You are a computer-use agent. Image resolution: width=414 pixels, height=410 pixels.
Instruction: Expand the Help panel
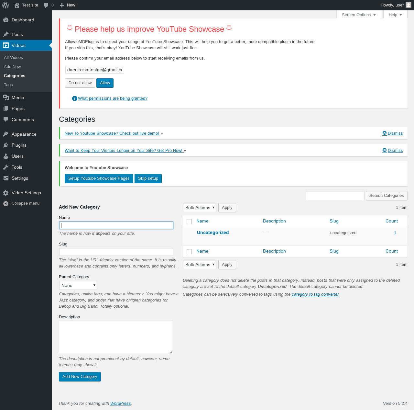[x=395, y=15]
